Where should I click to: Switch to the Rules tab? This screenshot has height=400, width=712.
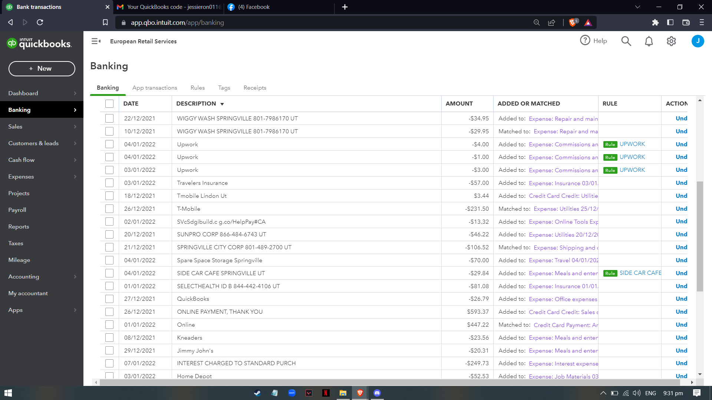pyautogui.click(x=198, y=88)
